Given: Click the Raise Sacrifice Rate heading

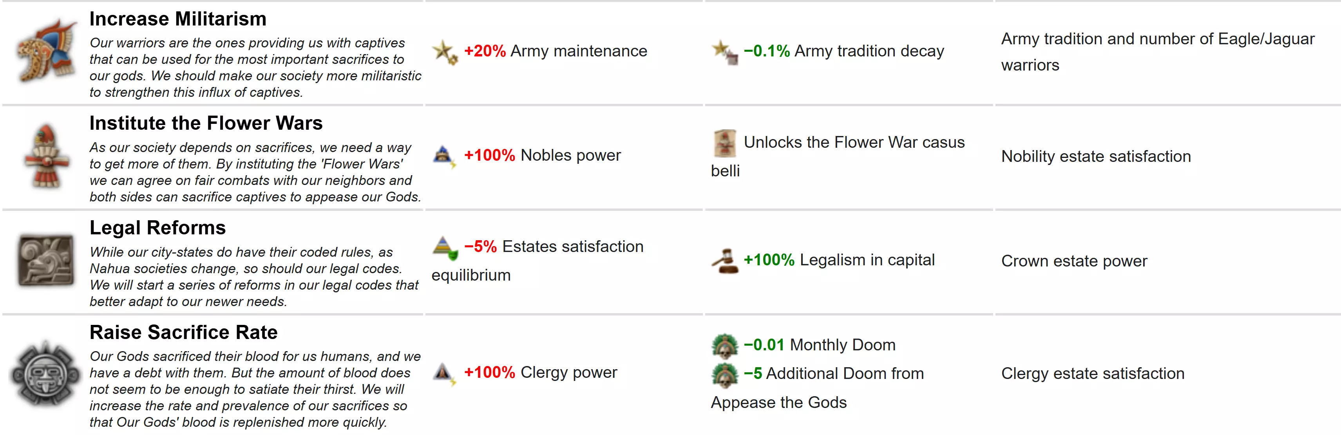Looking at the screenshot, I should (184, 332).
